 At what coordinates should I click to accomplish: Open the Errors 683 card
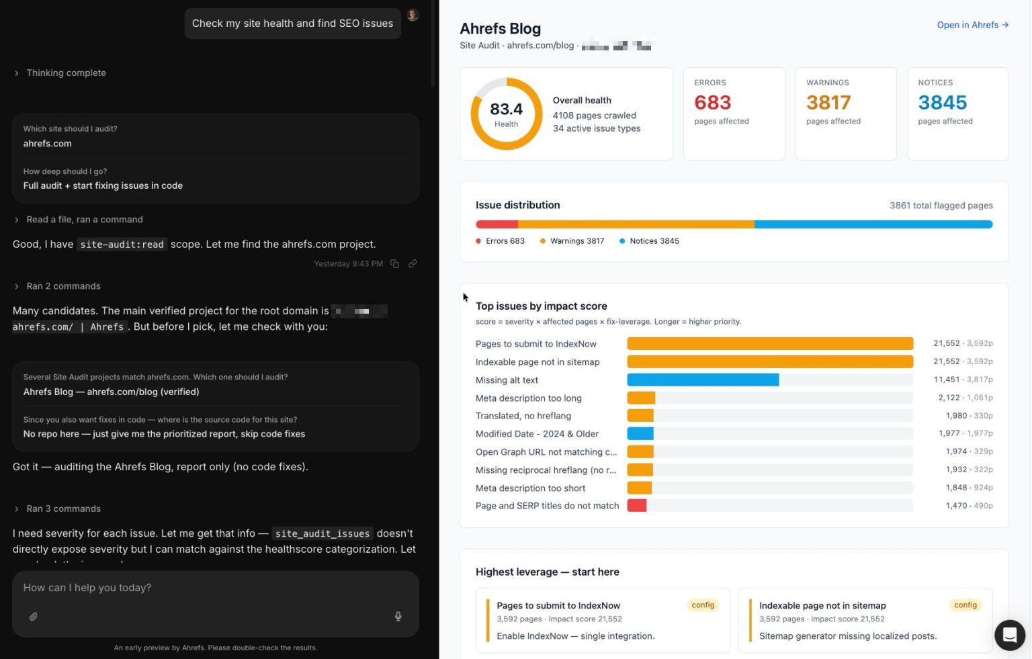click(x=734, y=114)
